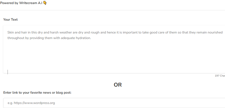Click the pointing-down hand emoji icon

pyautogui.click(x=45, y=3)
